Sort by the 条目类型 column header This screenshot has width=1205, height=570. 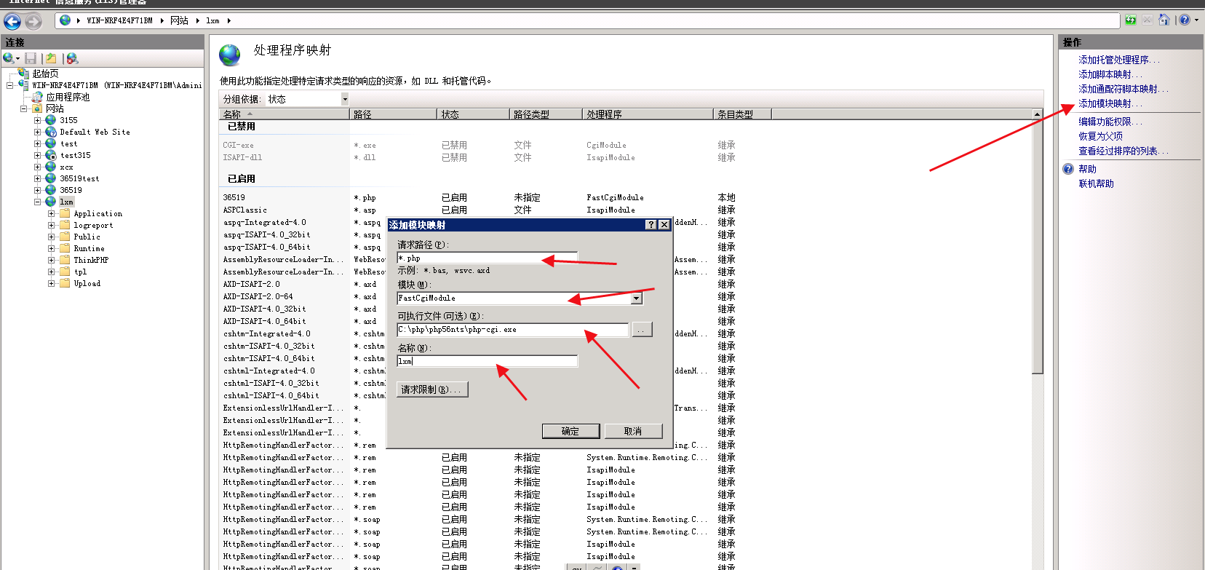[x=743, y=114]
